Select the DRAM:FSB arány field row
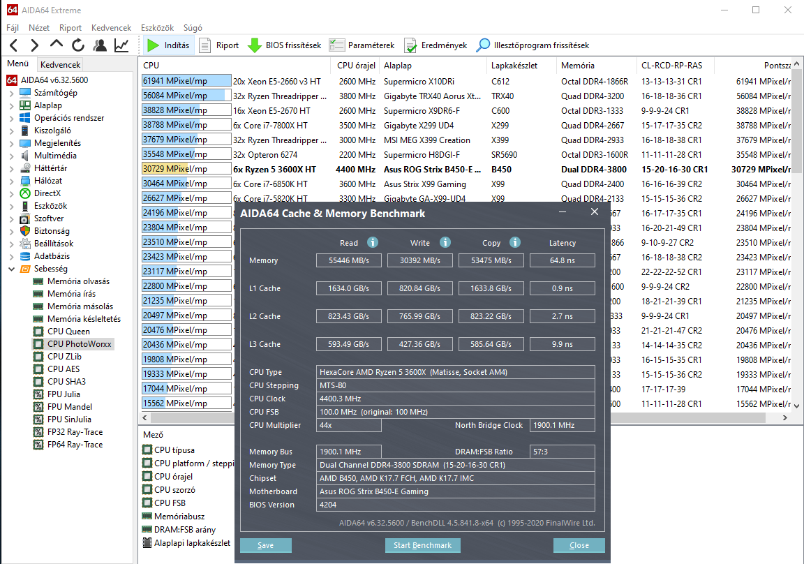The height and width of the screenshot is (564, 804). click(x=179, y=530)
